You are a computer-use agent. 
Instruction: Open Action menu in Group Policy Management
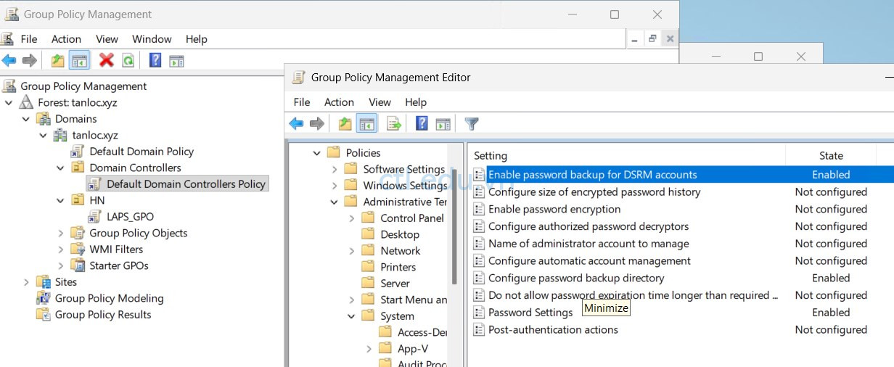coord(66,39)
